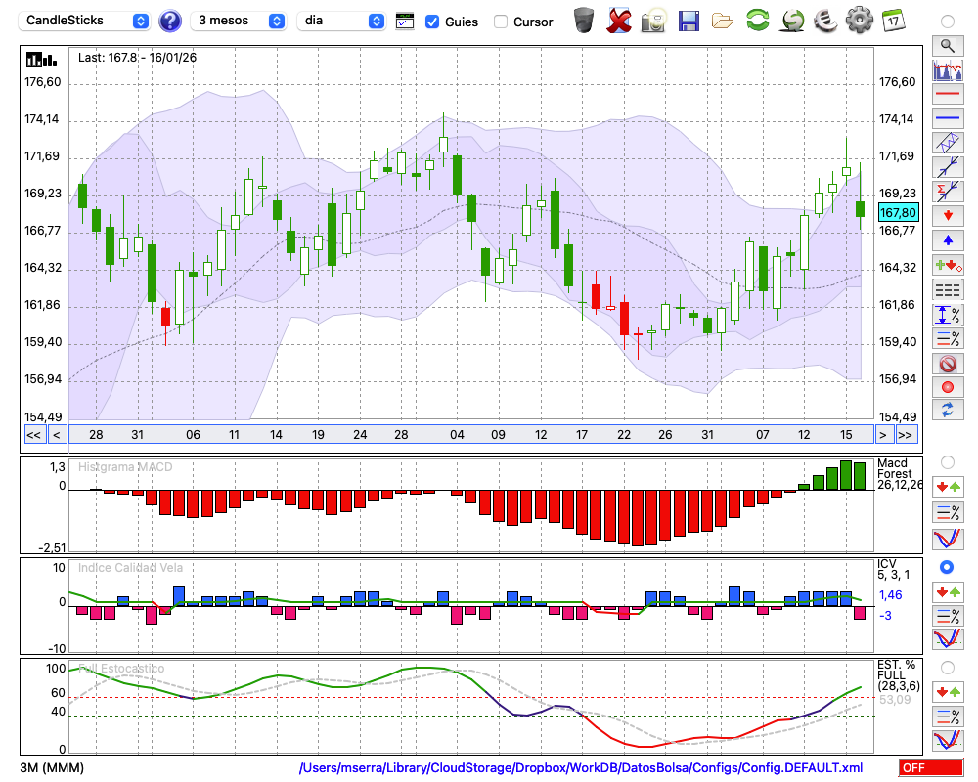Open the calendar date icon
Viewport: 978px width, 782px height.
[892, 21]
